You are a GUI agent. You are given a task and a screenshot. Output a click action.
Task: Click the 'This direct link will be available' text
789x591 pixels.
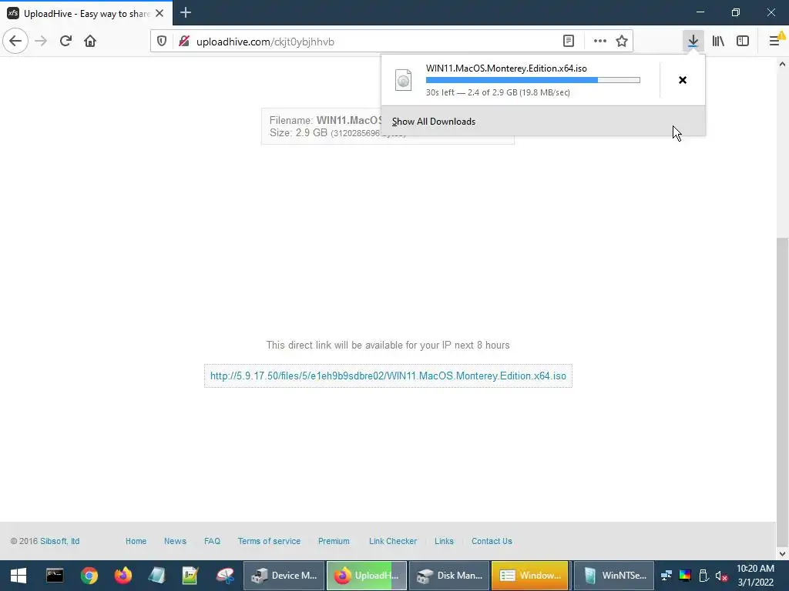(388, 346)
